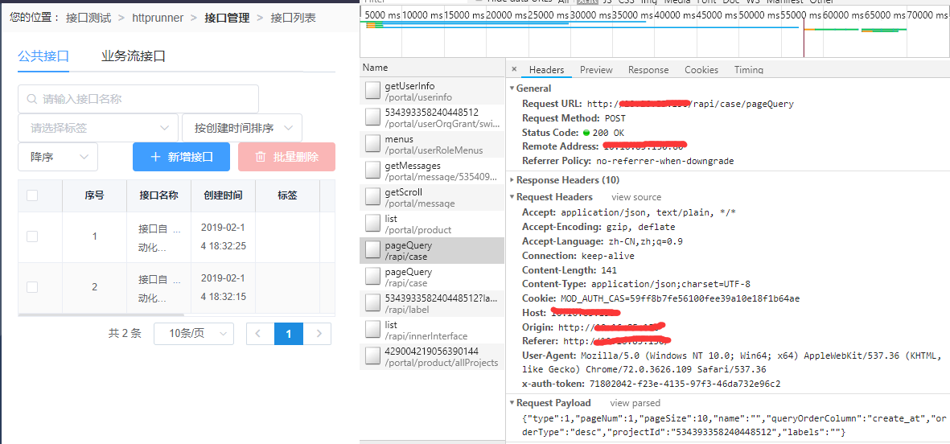950x444 pixels.
Task: Click the magnifier icon in the search box
Action: pyautogui.click(x=31, y=99)
